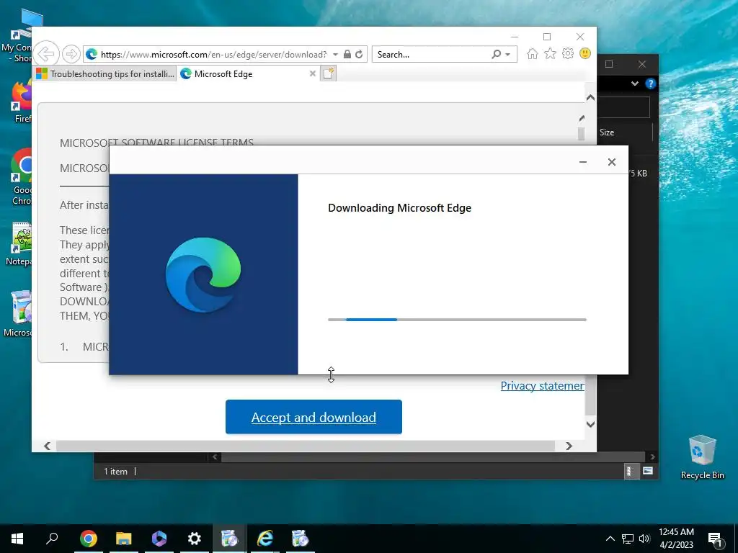738x553 pixels.
Task: Open Settings gear from the taskbar
Action: click(194, 539)
